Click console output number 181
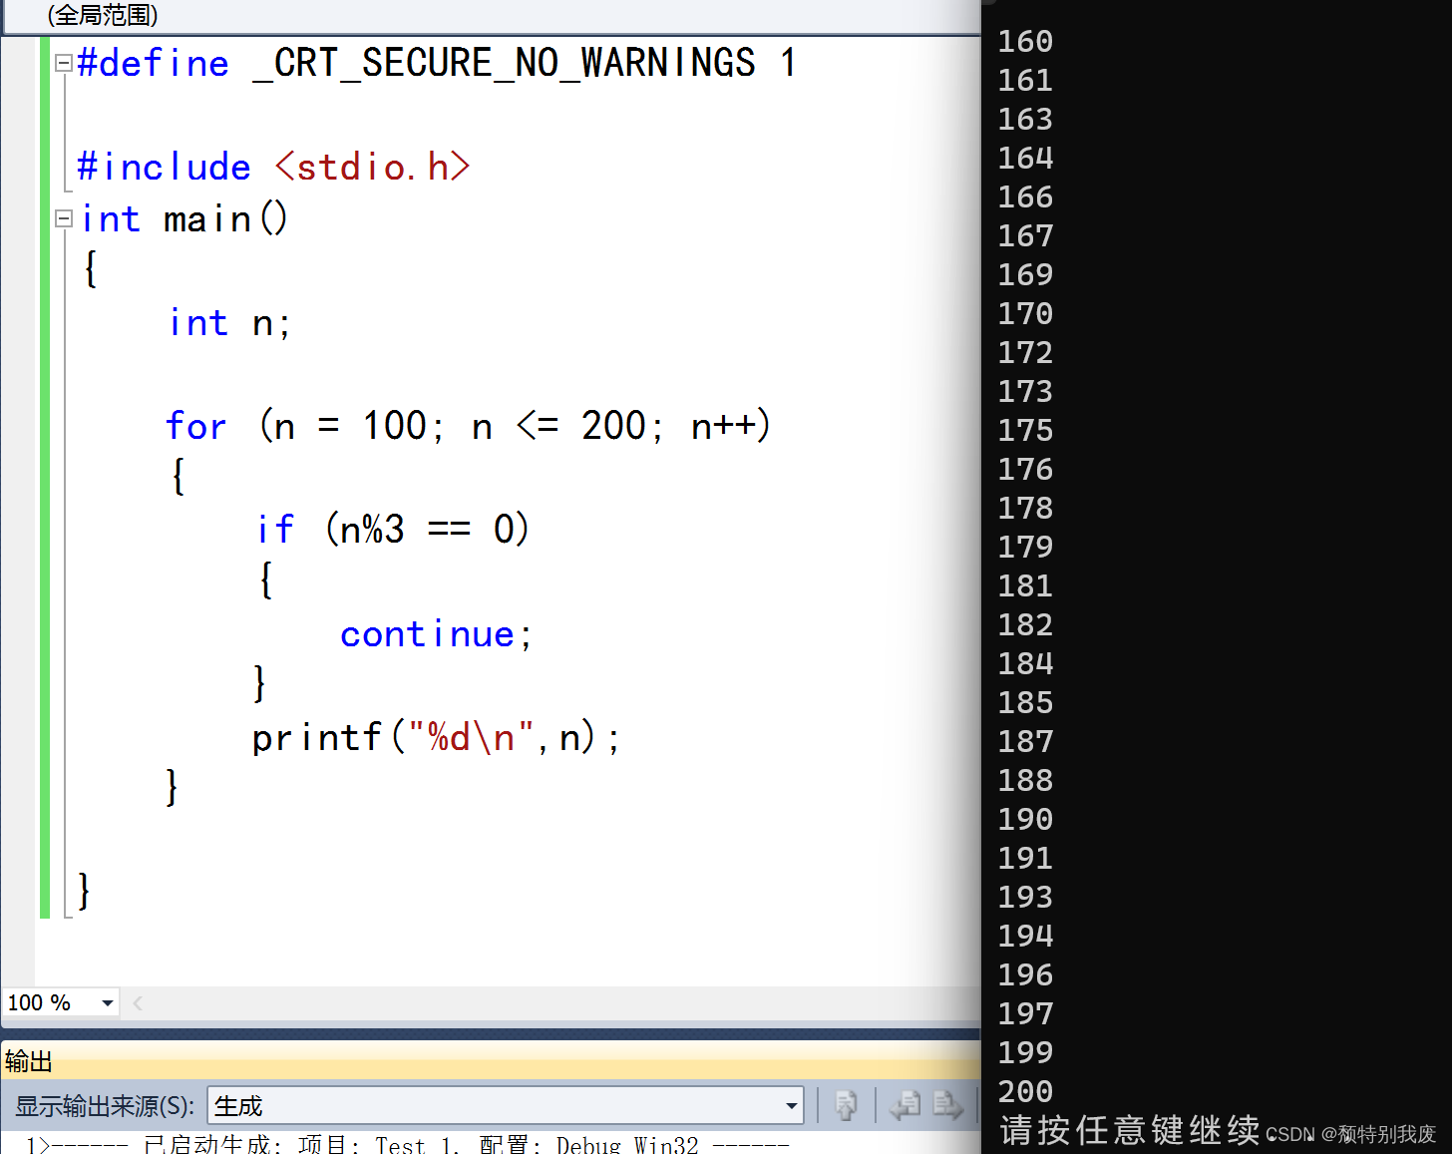This screenshot has height=1154, width=1452. 1025,585
